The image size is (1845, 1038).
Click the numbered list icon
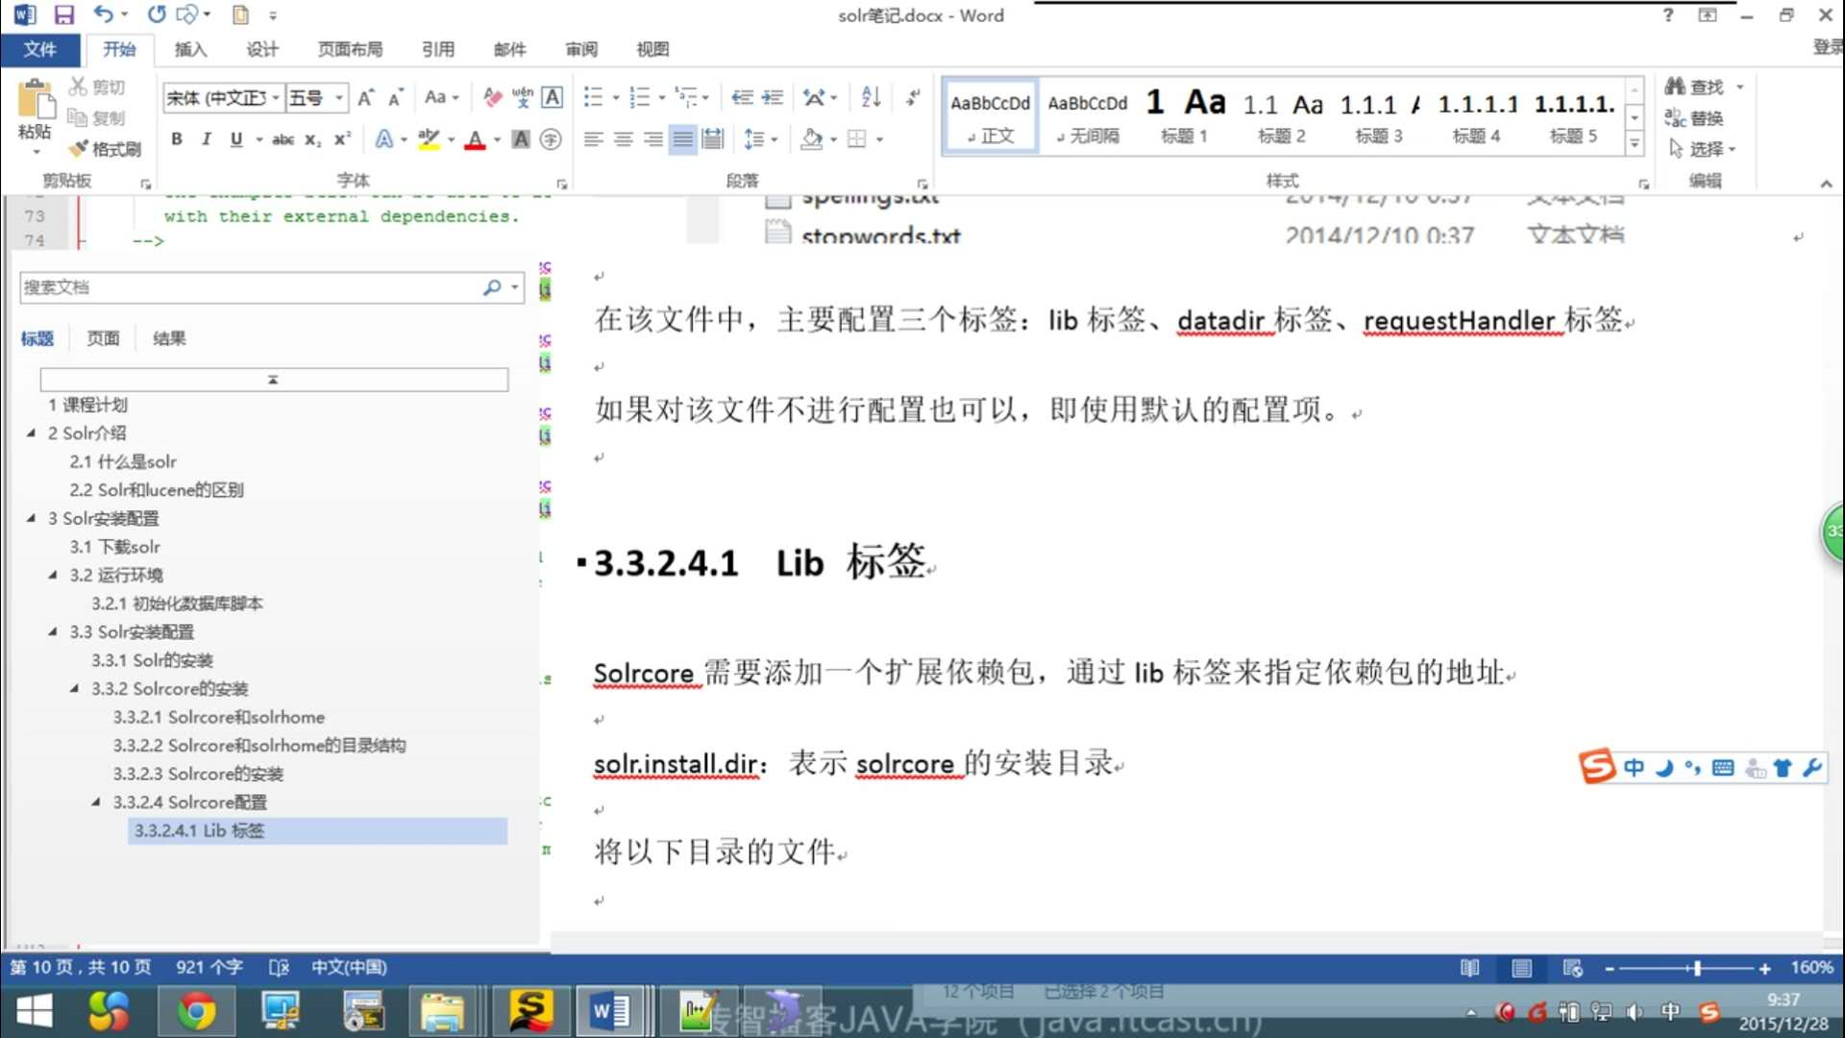[x=639, y=97]
